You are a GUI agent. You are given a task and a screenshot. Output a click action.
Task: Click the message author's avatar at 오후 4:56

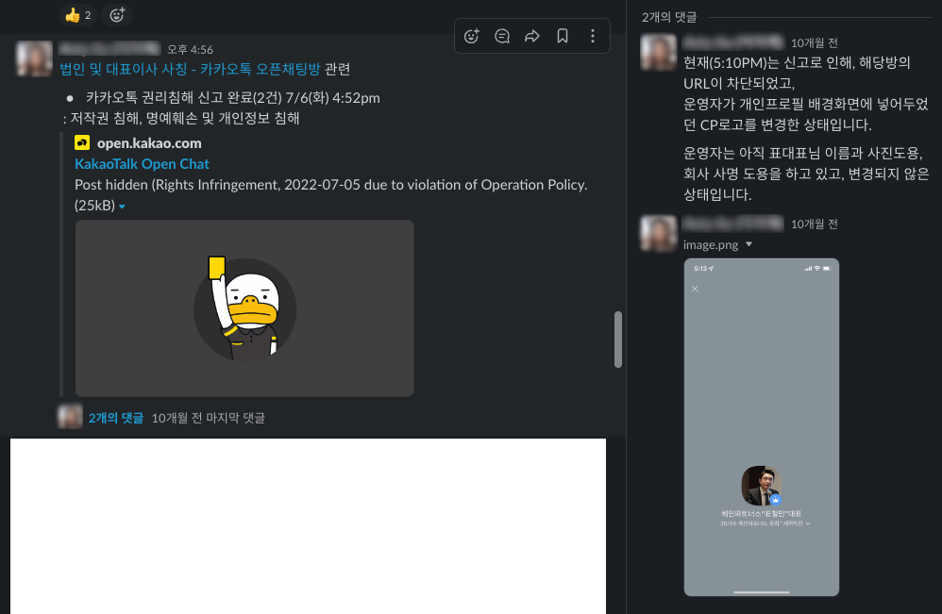(x=34, y=58)
